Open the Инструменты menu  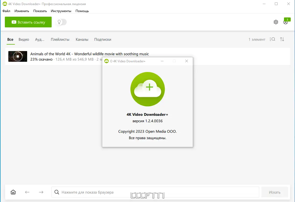click(61, 11)
